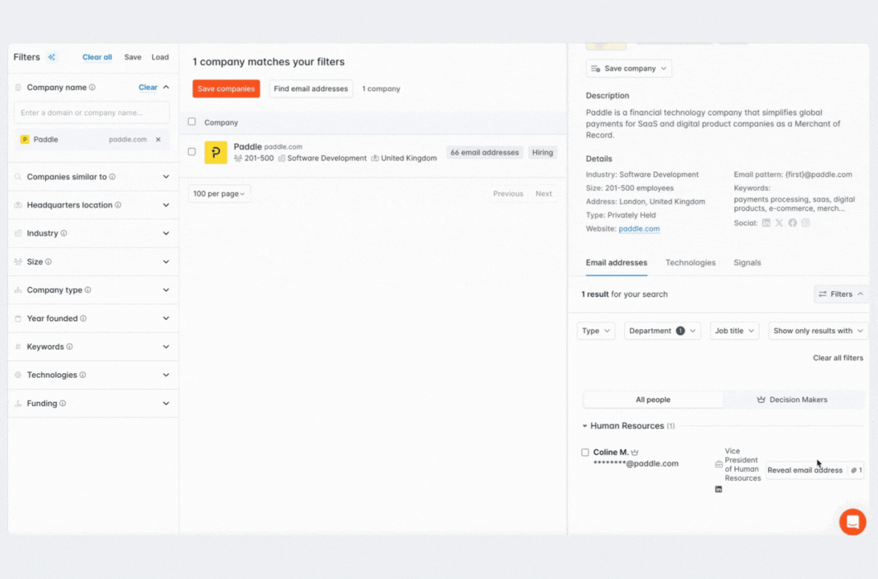Viewport: 878px width, 579px height.
Task: Click the info icon beside Headquarters location
Action: click(x=118, y=205)
